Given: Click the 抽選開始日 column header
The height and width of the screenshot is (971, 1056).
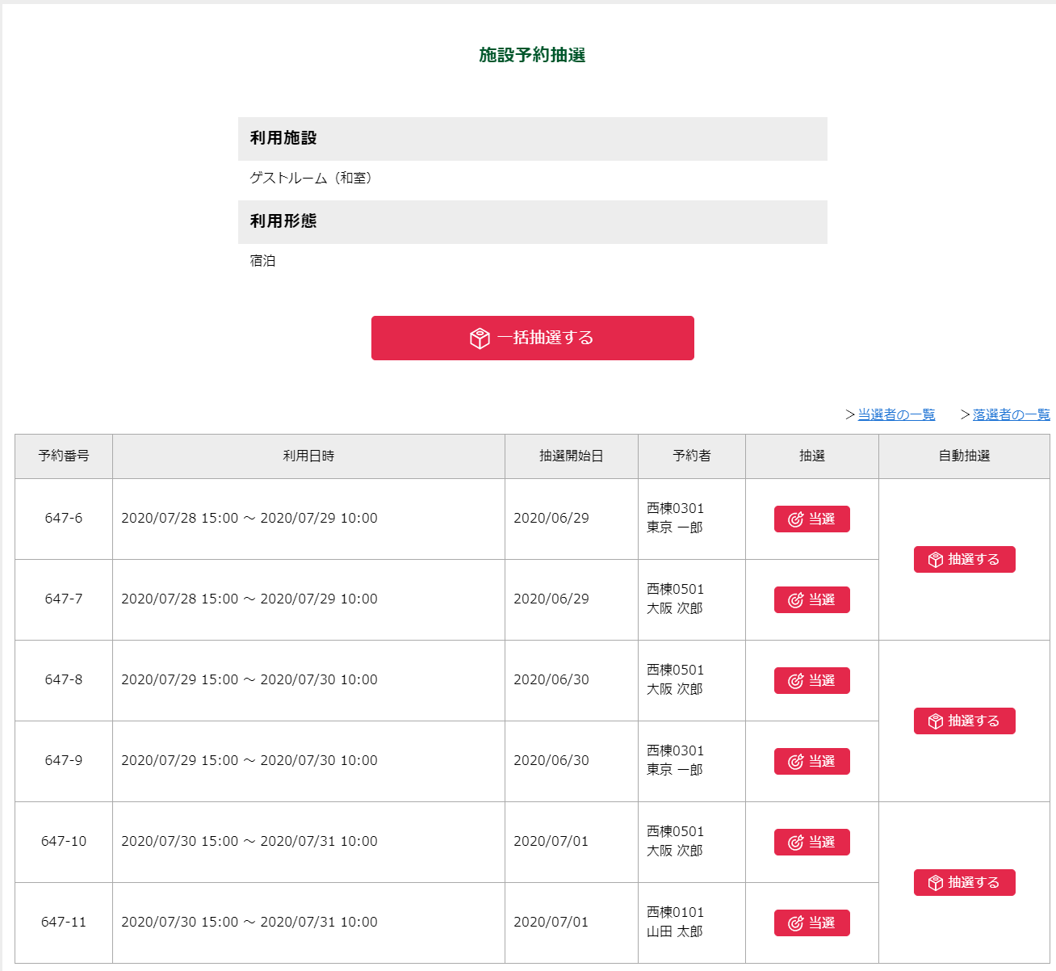Looking at the screenshot, I should coord(571,456).
